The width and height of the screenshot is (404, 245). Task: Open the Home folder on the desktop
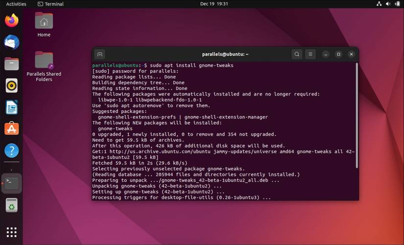pos(44,25)
